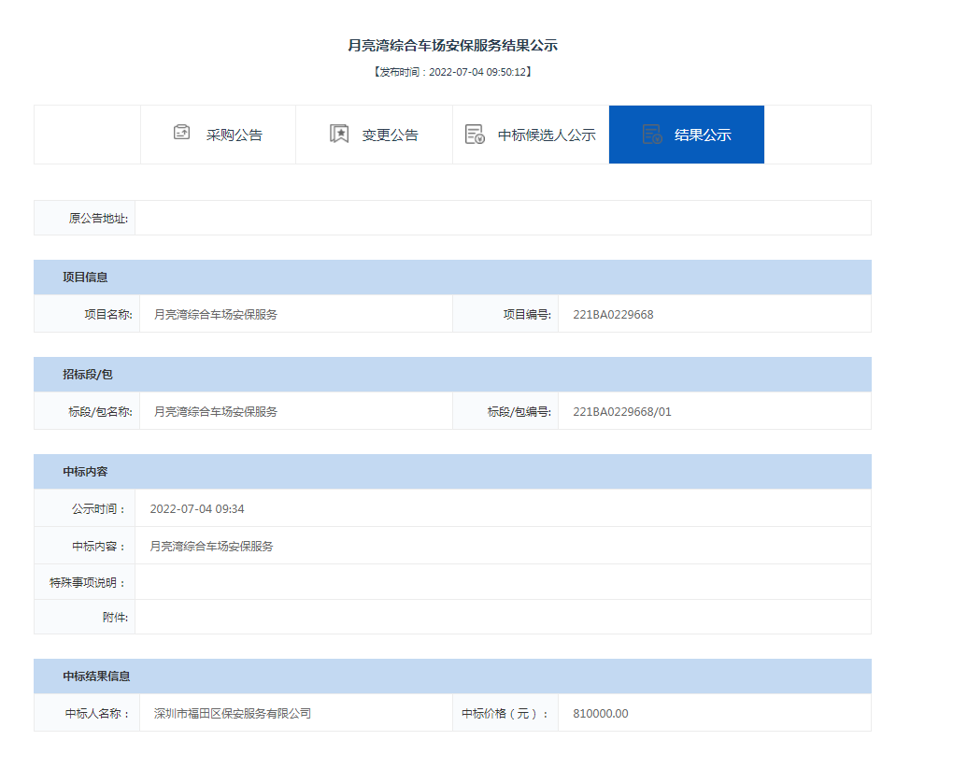Select the 中标内容 row value text
This screenshot has width=953, height=769.
pos(211,546)
